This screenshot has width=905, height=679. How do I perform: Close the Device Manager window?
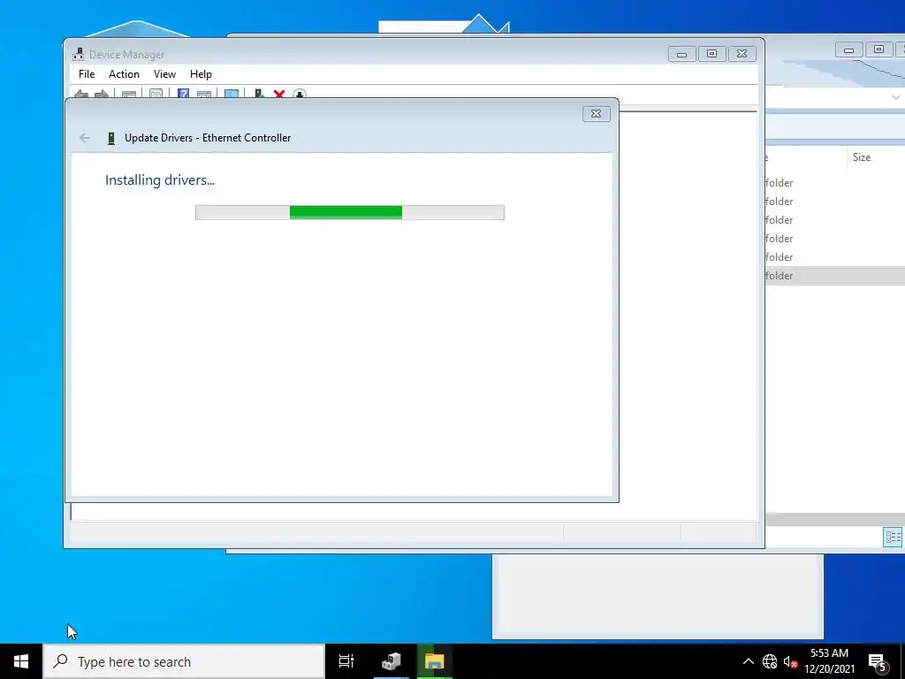[741, 54]
